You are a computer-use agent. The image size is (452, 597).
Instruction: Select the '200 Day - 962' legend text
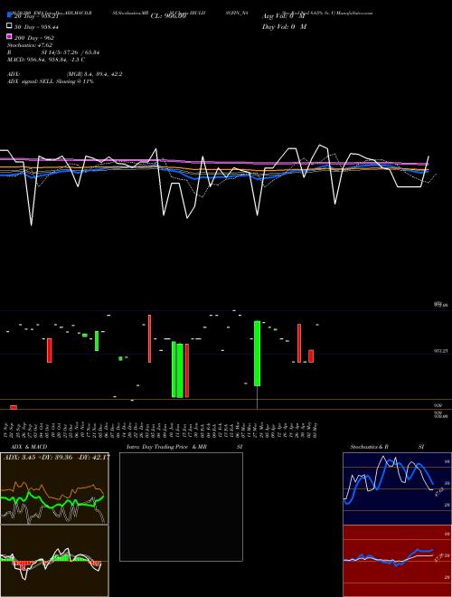click(34, 38)
